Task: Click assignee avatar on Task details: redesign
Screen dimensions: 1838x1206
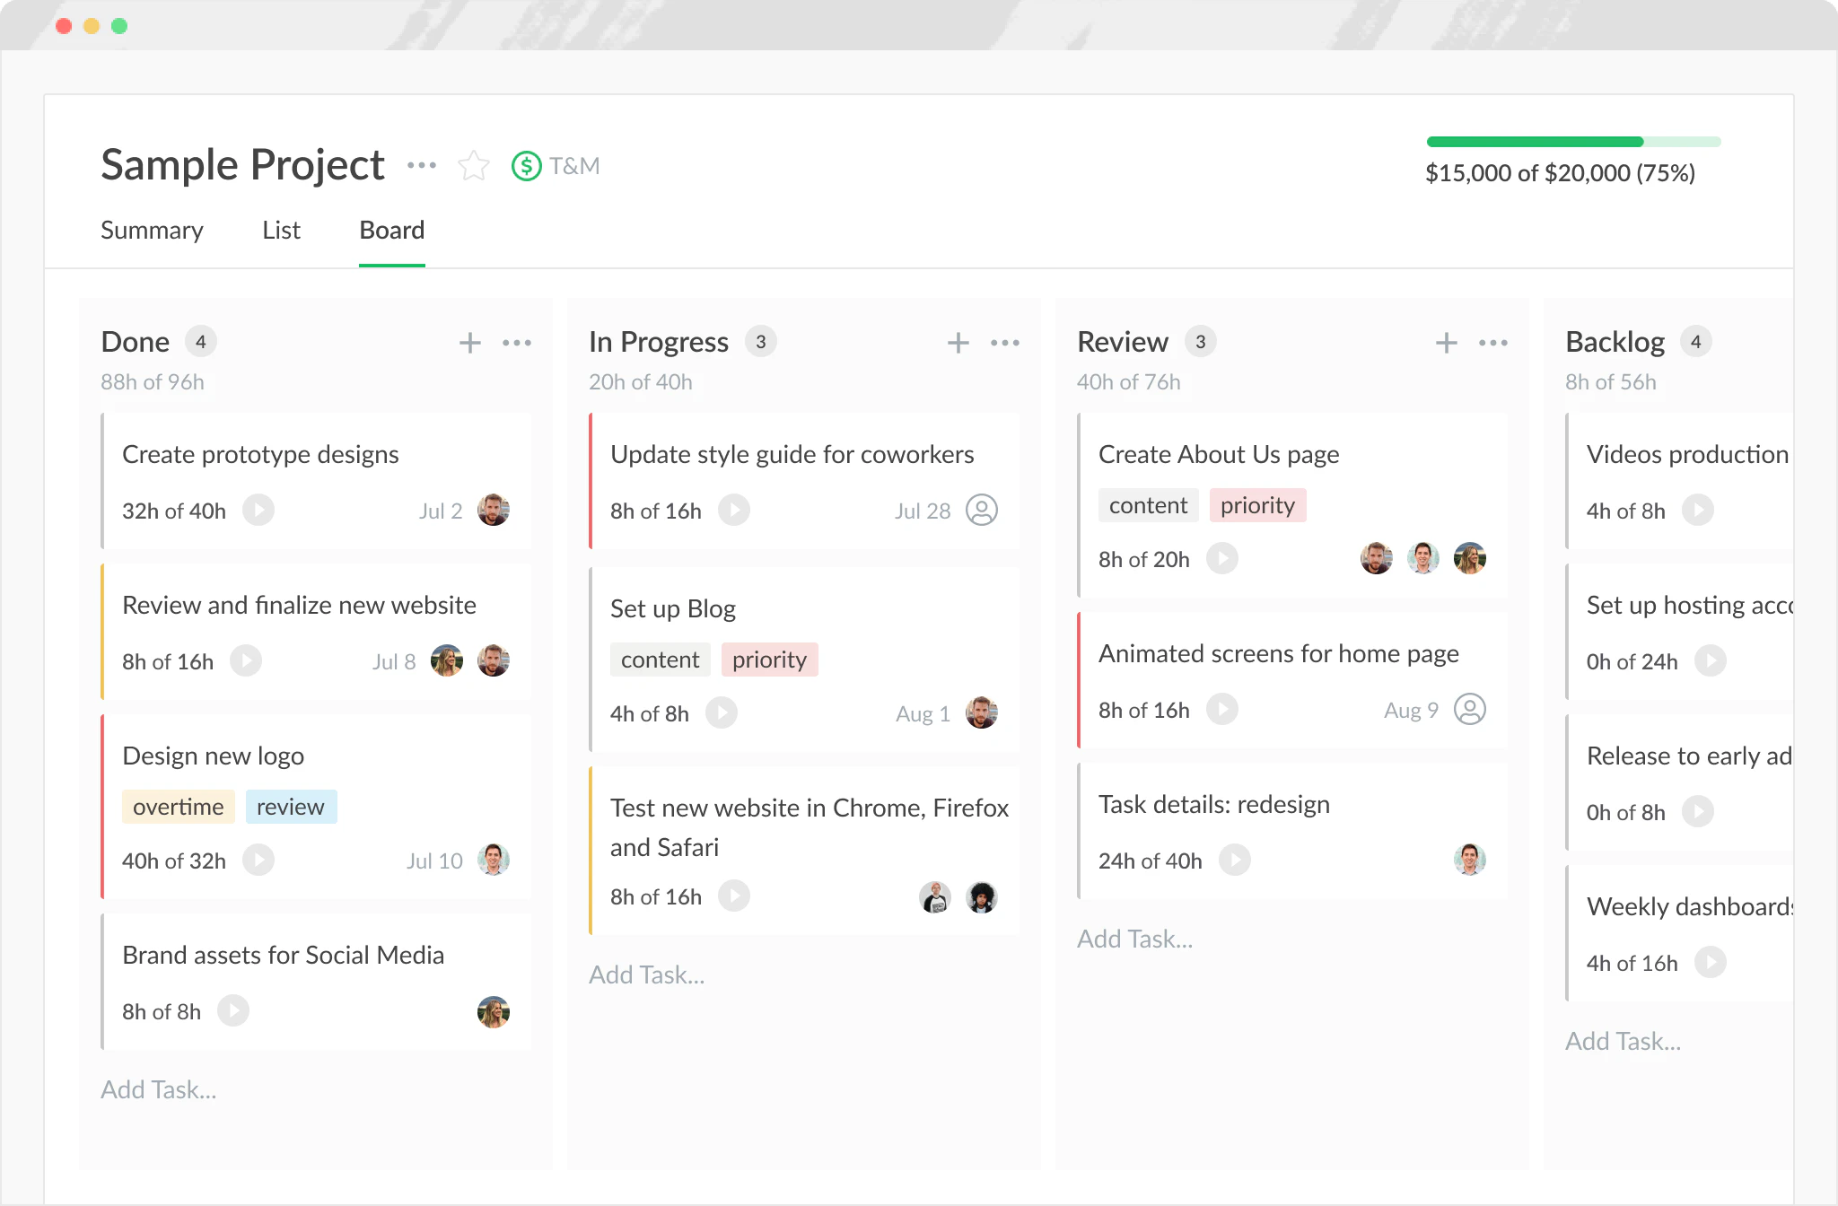Action: (x=1469, y=859)
